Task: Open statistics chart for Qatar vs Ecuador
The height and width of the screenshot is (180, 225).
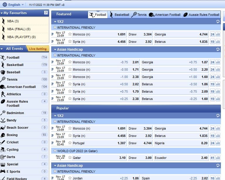Action: pyautogui.click(x=218, y=158)
